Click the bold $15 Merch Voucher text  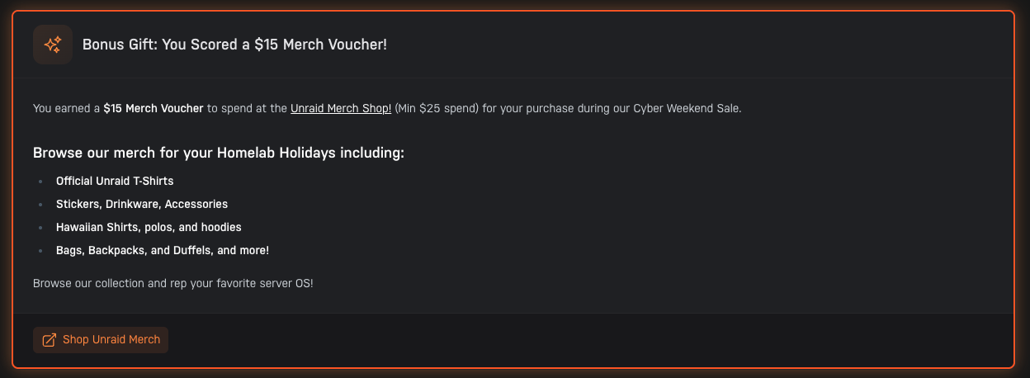pos(154,109)
